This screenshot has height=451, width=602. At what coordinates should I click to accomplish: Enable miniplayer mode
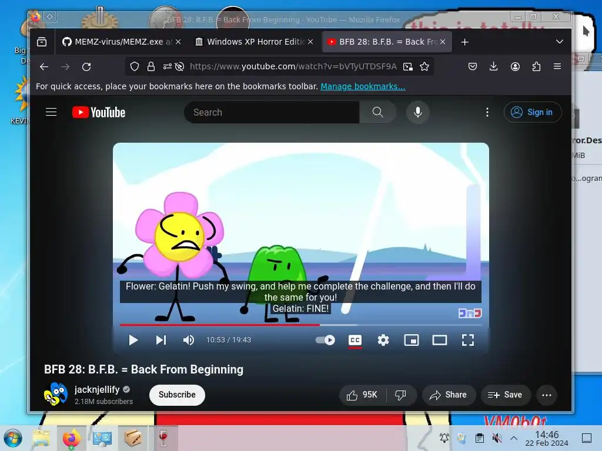click(412, 340)
